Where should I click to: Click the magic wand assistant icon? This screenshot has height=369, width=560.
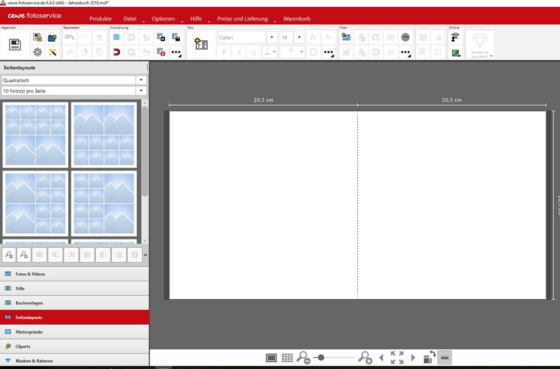pos(53,52)
